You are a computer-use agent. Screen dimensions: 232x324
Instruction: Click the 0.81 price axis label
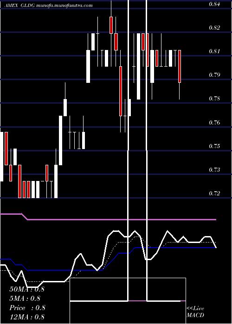click(x=214, y=51)
